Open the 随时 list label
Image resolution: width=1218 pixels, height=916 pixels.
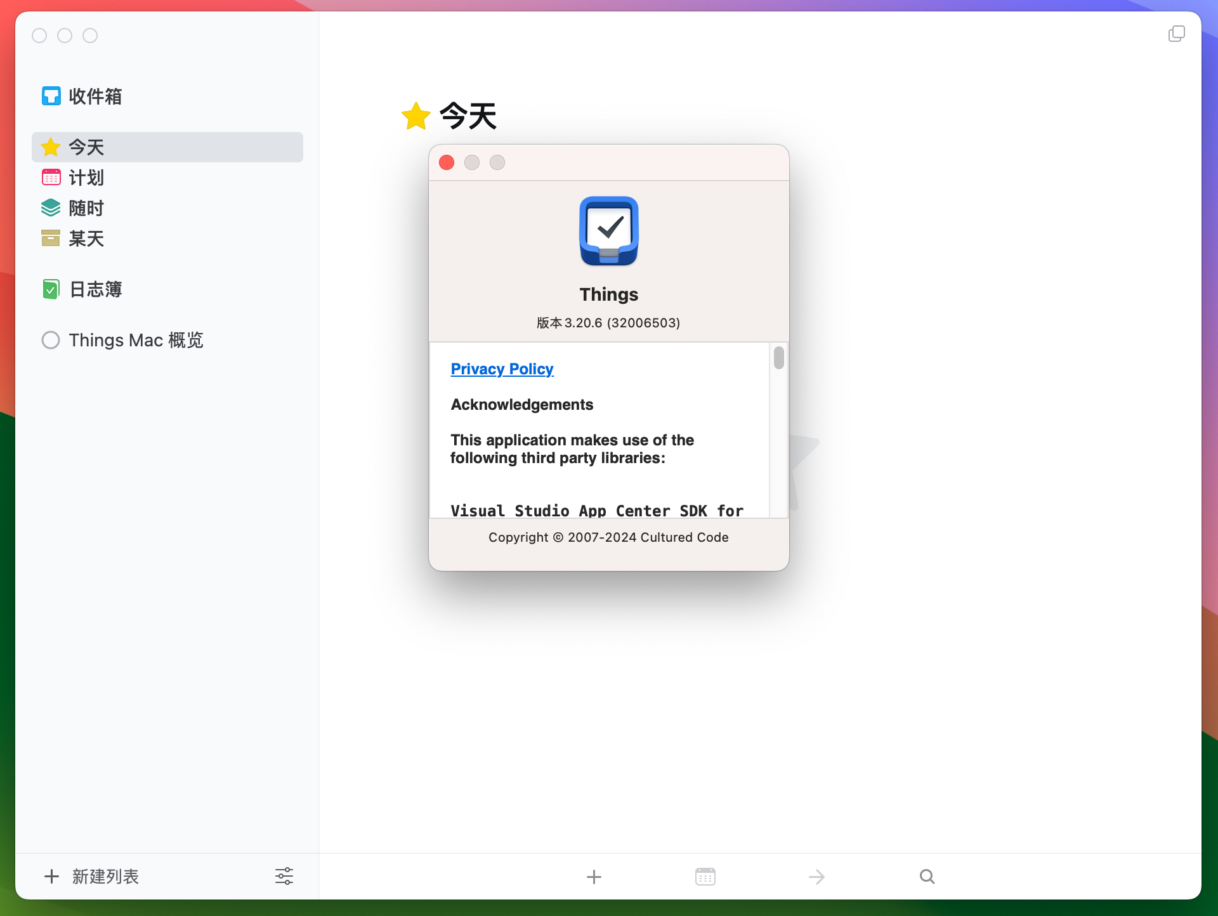tap(86, 208)
